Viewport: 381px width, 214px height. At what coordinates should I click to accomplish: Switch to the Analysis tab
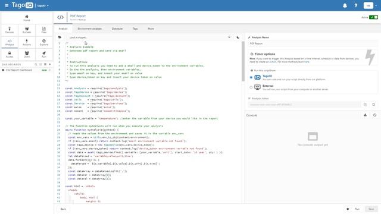[63, 29]
